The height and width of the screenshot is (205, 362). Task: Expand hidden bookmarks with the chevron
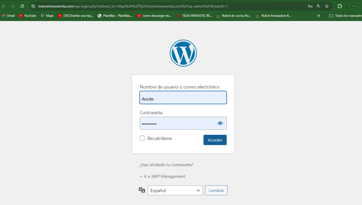319,16
